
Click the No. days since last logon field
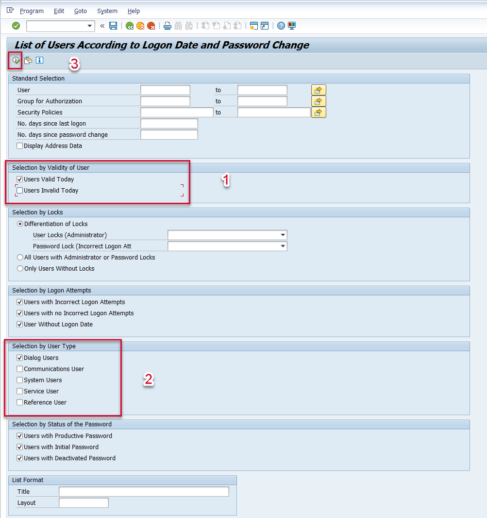pos(169,124)
